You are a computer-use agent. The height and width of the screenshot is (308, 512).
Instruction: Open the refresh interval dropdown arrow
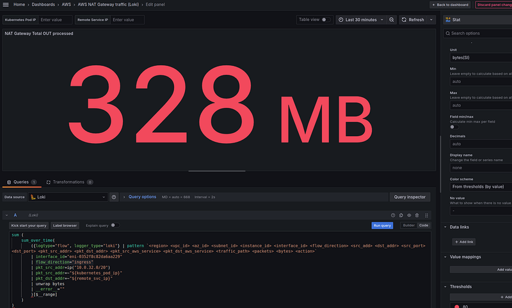click(x=431, y=20)
